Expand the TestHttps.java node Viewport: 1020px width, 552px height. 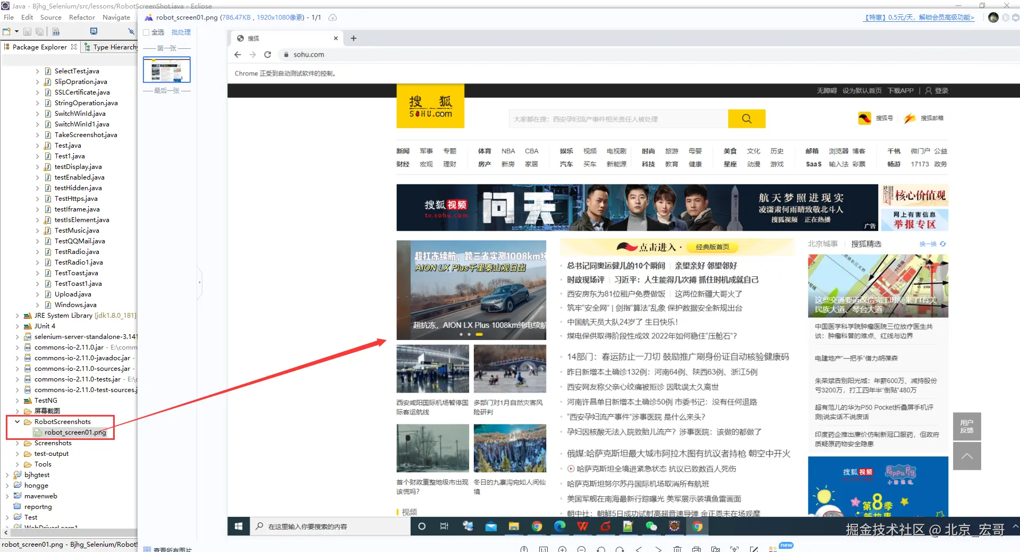pos(37,199)
